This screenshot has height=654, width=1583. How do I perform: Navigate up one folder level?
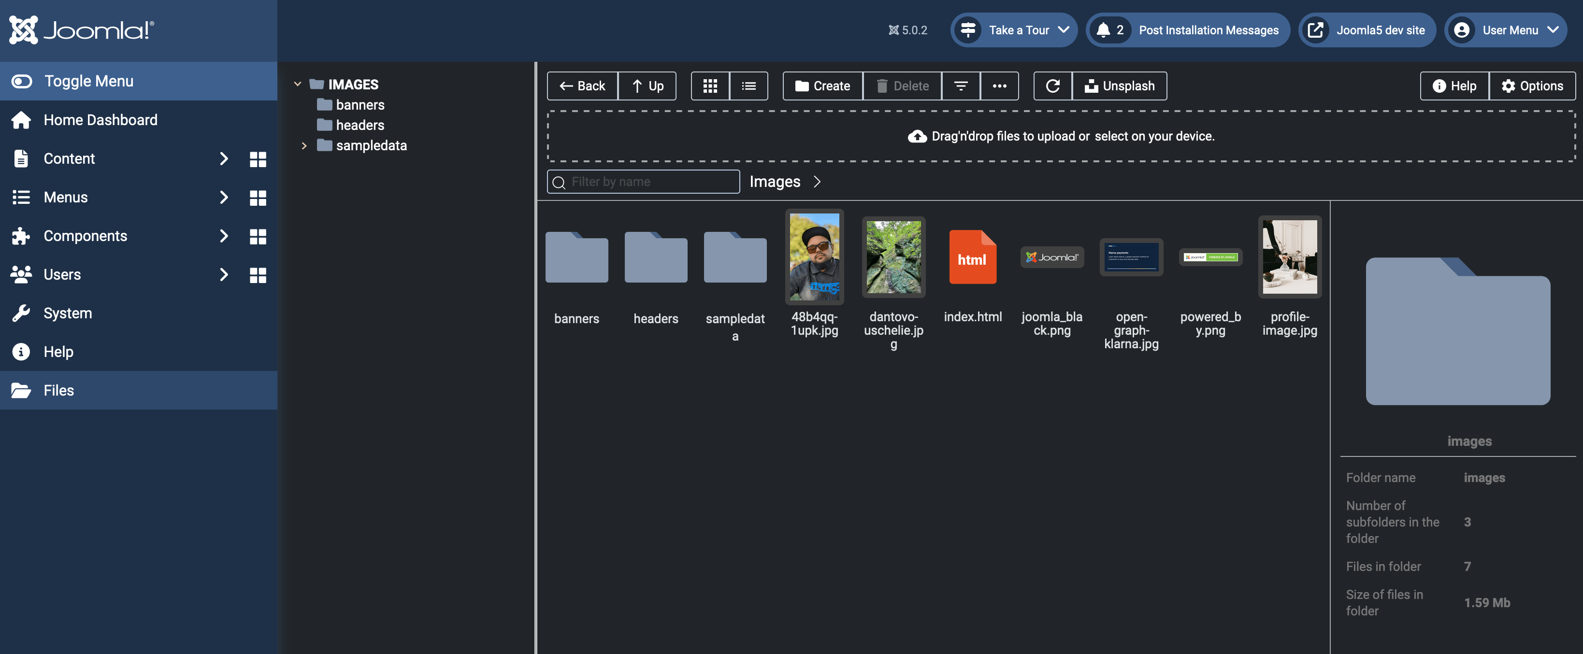pyautogui.click(x=647, y=85)
